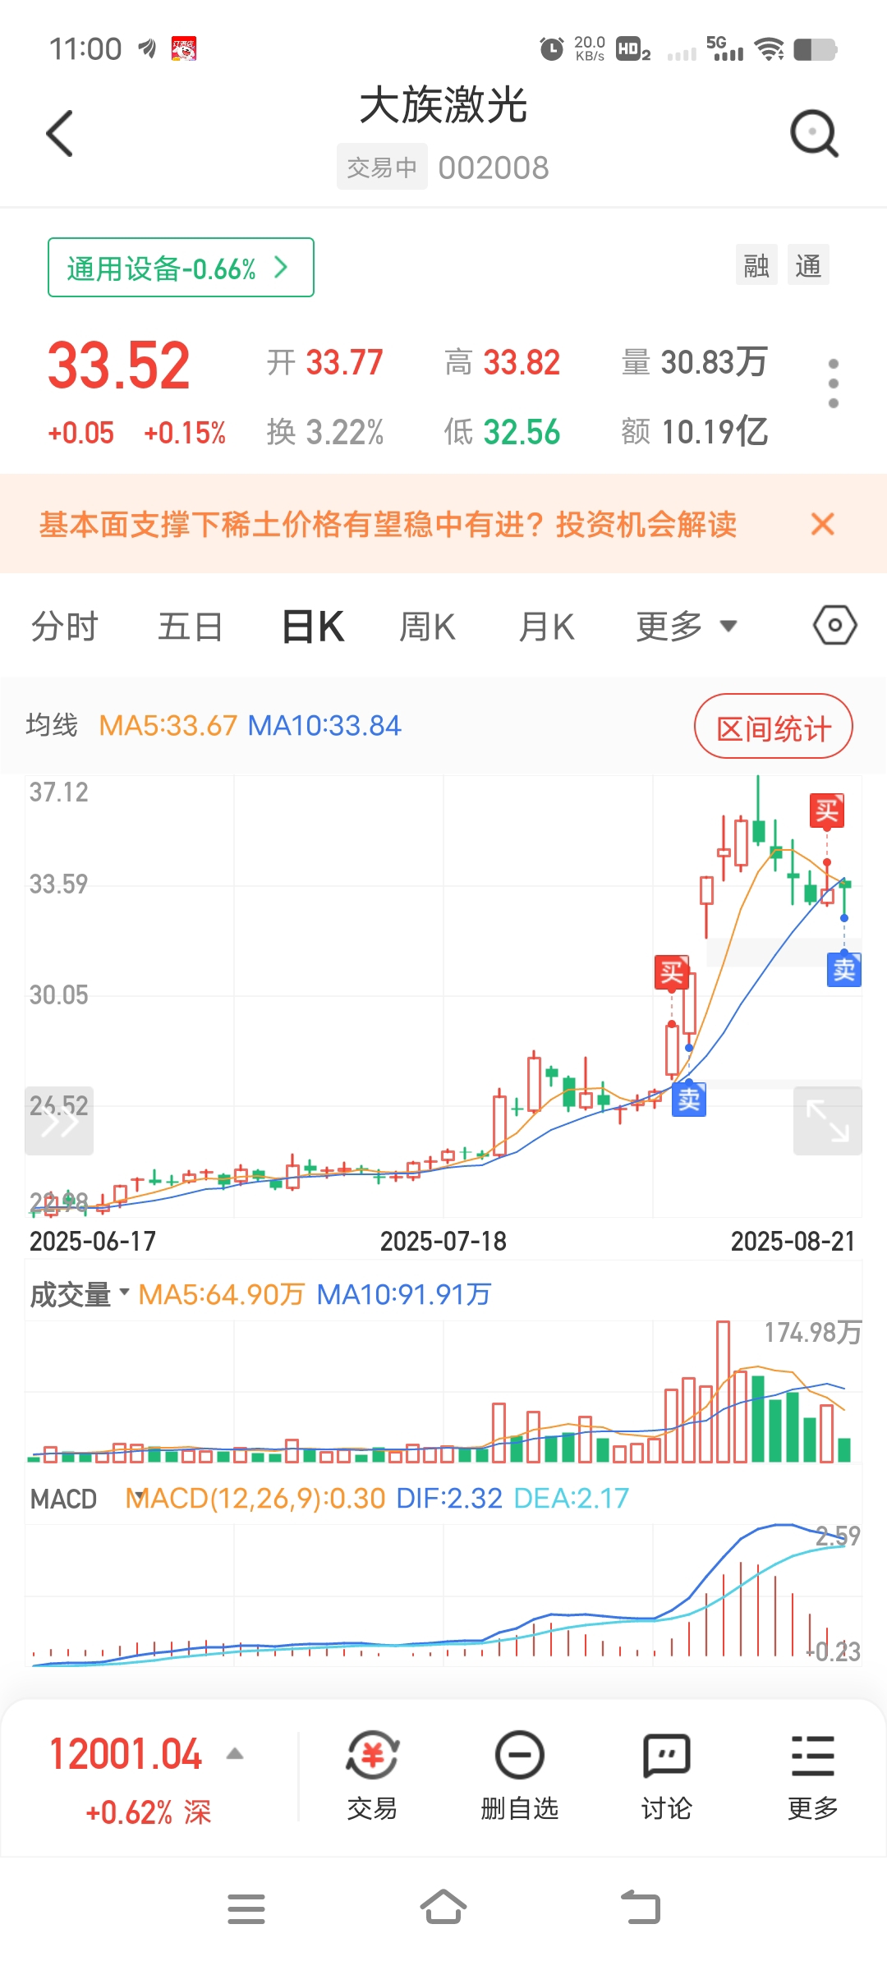Tap the notification app icon in status bar
The width and height of the screenshot is (887, 1961).
(x=184, y=49)
